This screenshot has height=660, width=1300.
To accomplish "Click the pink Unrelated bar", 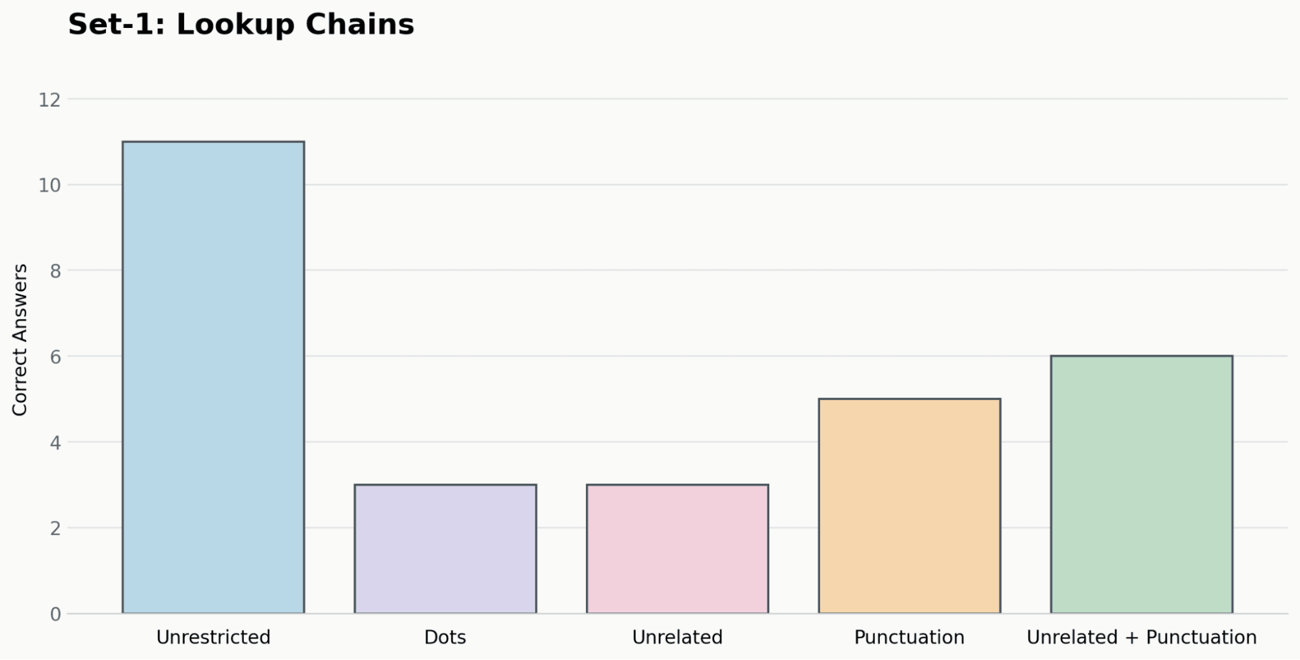I will 678,549.
